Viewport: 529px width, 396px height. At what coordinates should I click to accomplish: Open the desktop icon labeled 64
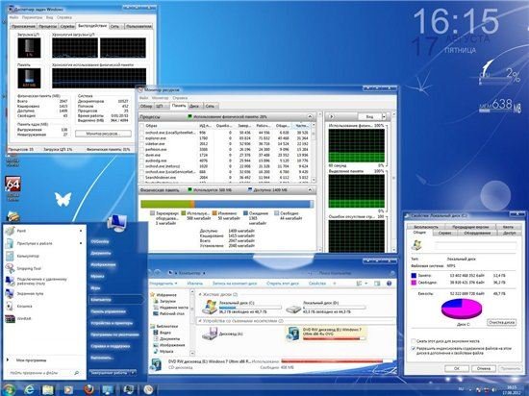coord(13,185)
